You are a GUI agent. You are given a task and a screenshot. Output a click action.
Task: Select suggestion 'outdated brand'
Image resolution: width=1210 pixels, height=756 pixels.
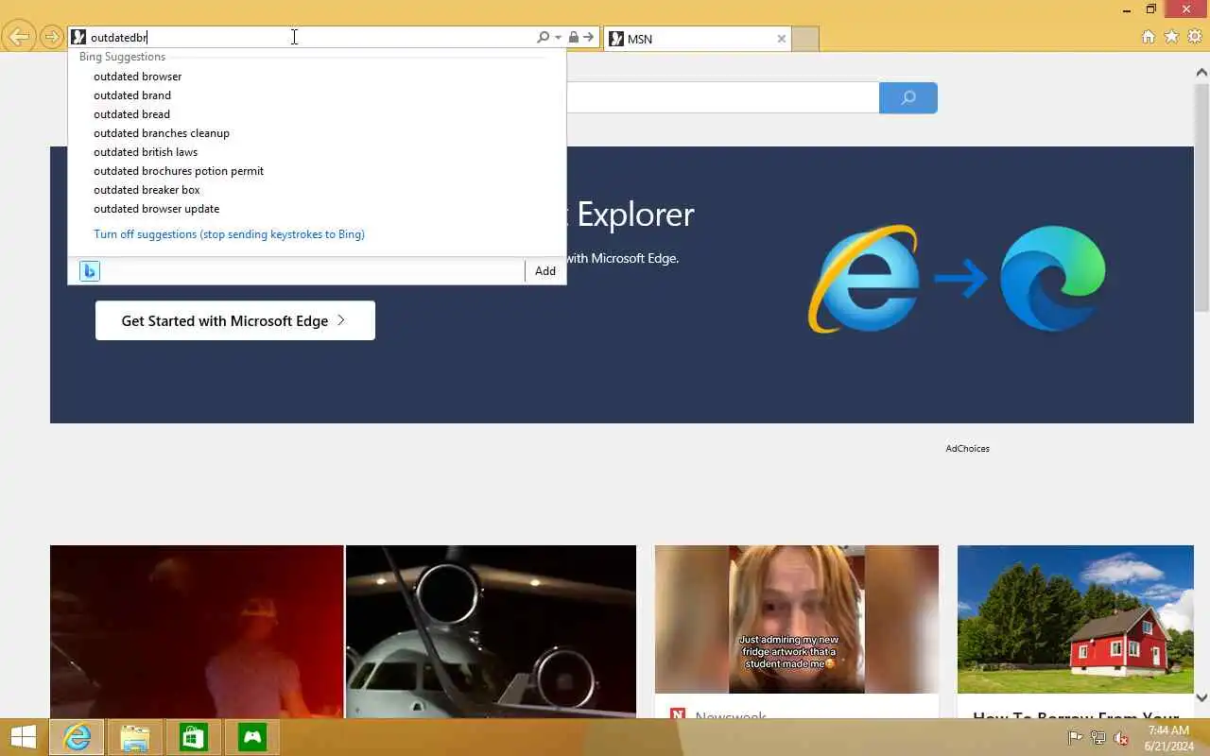pos(317,95)
